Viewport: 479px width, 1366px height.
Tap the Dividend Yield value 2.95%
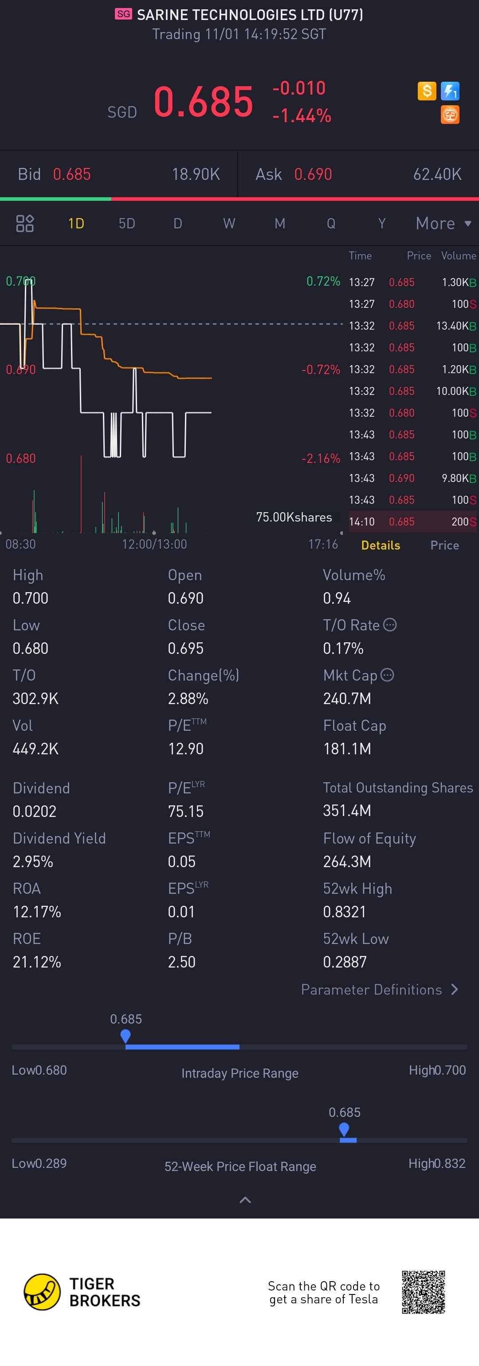32,862
